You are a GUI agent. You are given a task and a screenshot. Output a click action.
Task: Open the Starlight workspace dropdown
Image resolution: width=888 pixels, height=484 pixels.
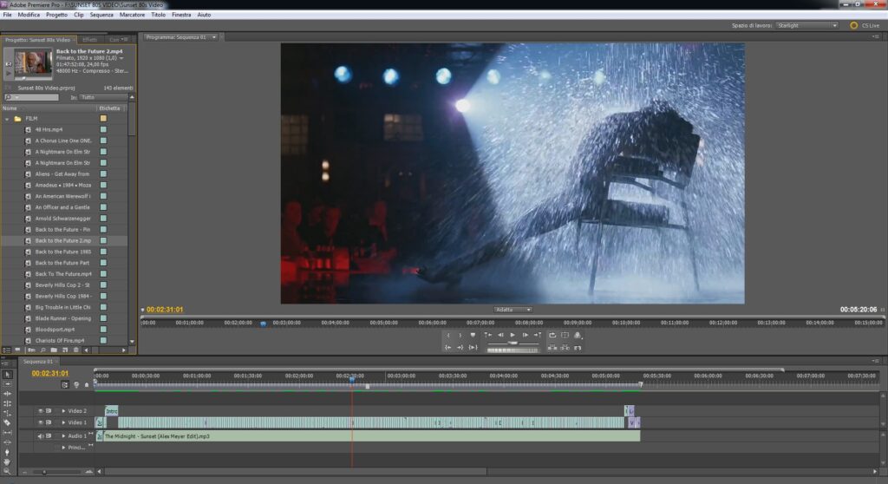[807, 25]
